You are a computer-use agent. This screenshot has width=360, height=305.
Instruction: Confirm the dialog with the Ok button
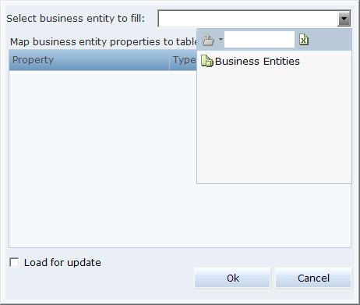(233, 278)
